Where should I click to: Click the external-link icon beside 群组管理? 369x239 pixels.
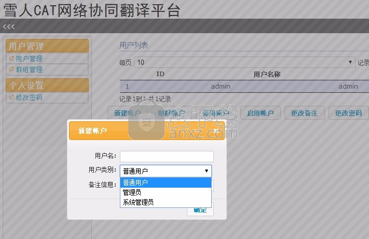[x=11, y=69]
